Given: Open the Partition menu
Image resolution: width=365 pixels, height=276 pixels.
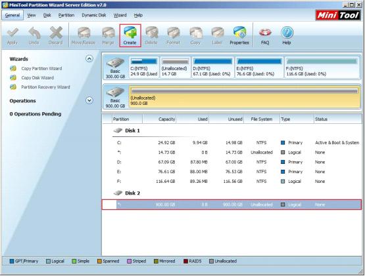Looking at the screenshot, I should 66,15.
